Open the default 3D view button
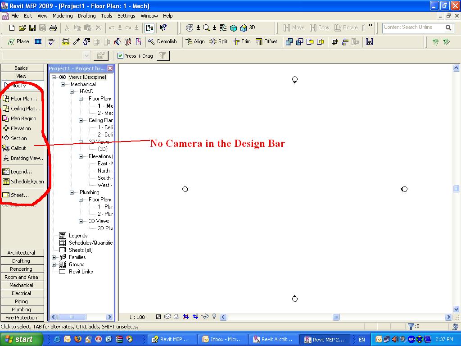This screenshot has height=346, width=461. [x=248, y=27]
